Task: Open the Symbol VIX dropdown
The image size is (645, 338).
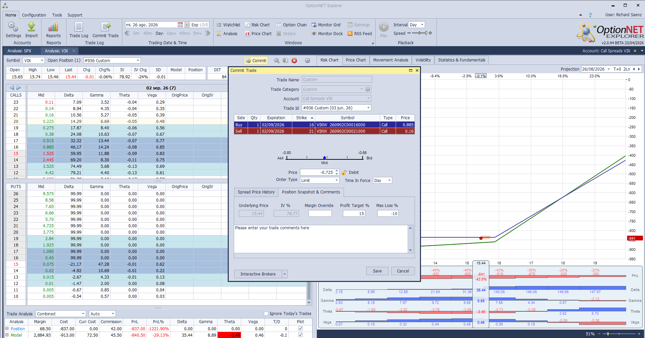Action: [42, 60]
